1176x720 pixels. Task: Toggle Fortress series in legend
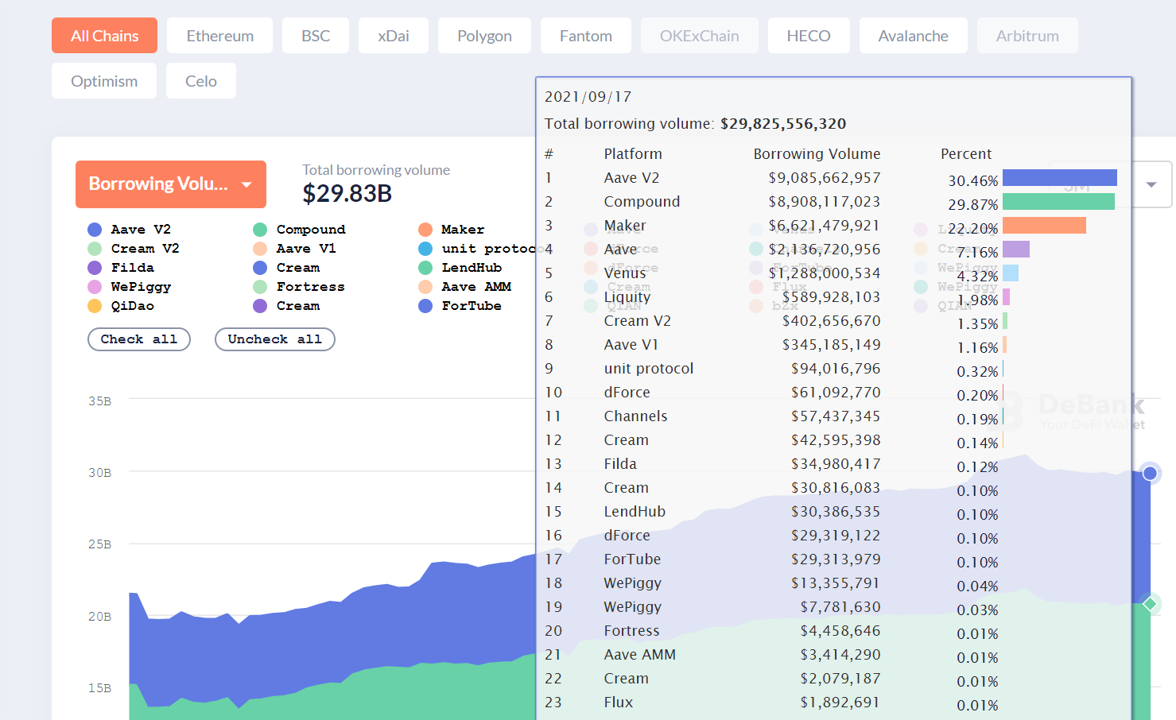(299, 287)
